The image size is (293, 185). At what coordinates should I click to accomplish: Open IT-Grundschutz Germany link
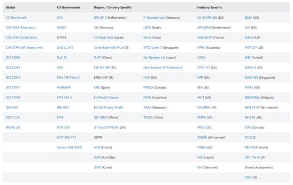[x=154, y=17]
